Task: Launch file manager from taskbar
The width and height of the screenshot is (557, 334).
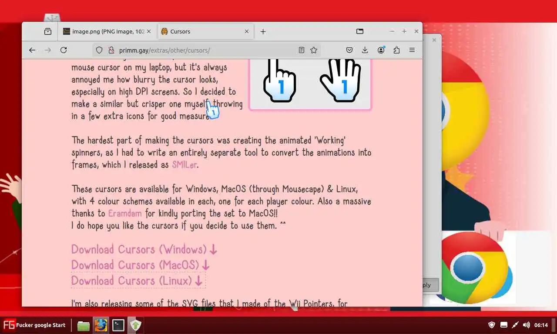Action: [84, 325]
